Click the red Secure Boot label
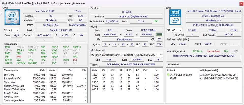The image size is (244, 105). [213, 51]
